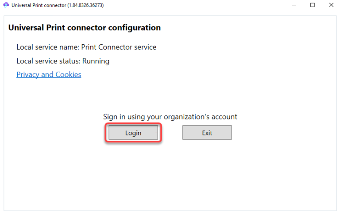This screenshot has height=215, width=340.
Task: Click the "Running" status value
Action: click(96, 61)
